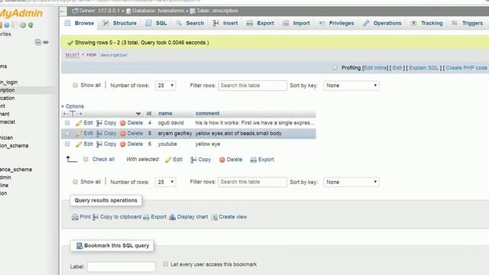
Task: Open information_schema database in sidebar
Action: click(x=14, y=146)
